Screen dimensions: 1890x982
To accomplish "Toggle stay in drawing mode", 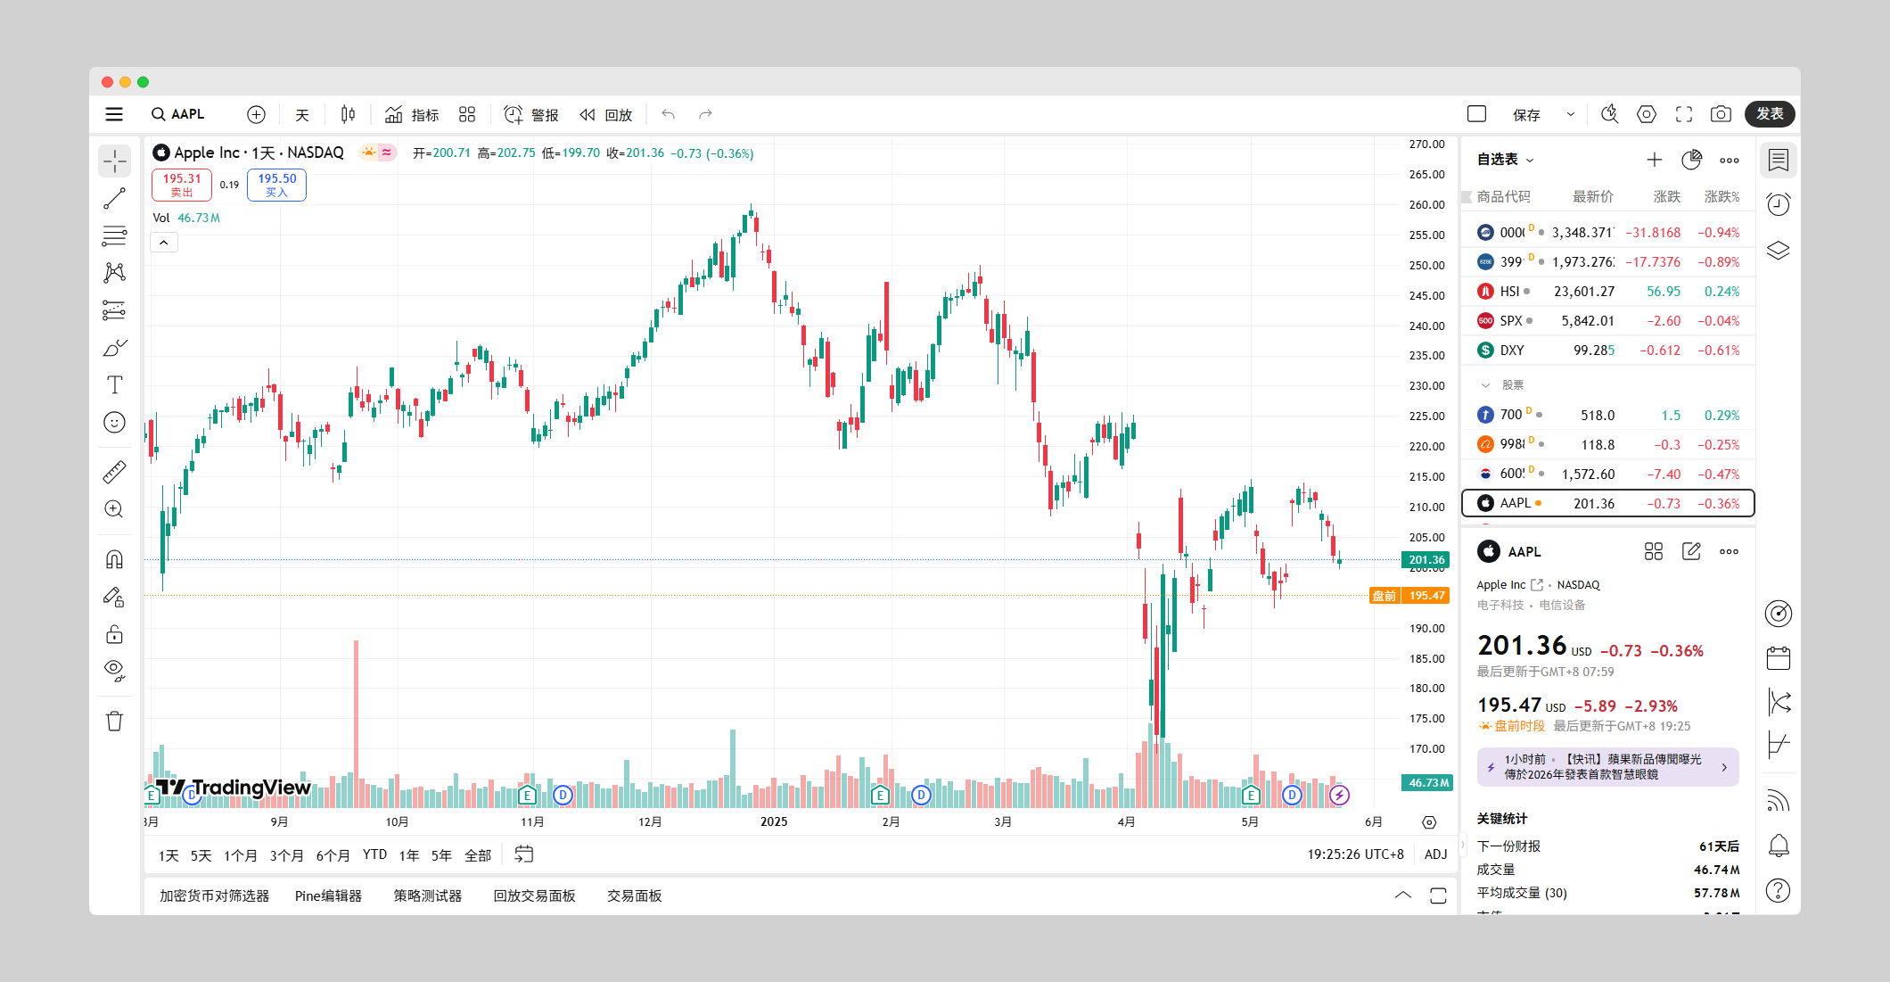I will pos(115,597).
